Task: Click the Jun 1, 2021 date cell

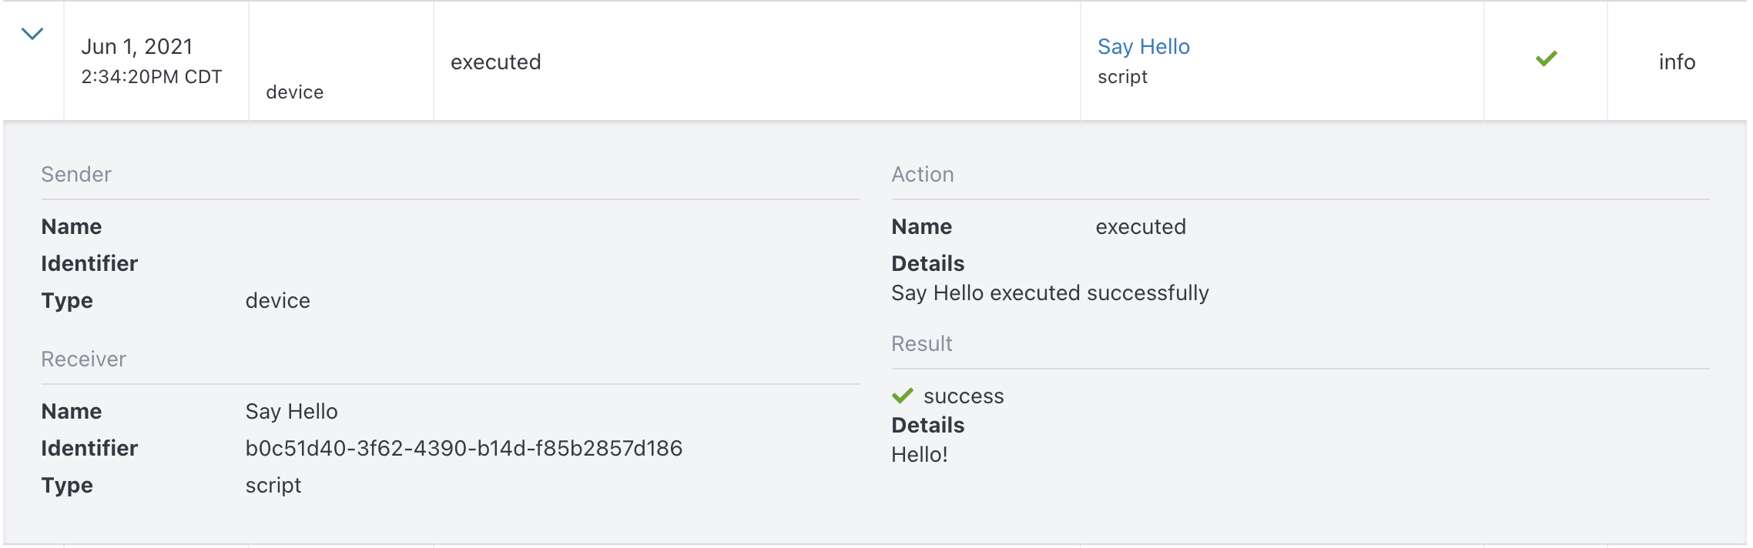Action: (137, 47)
